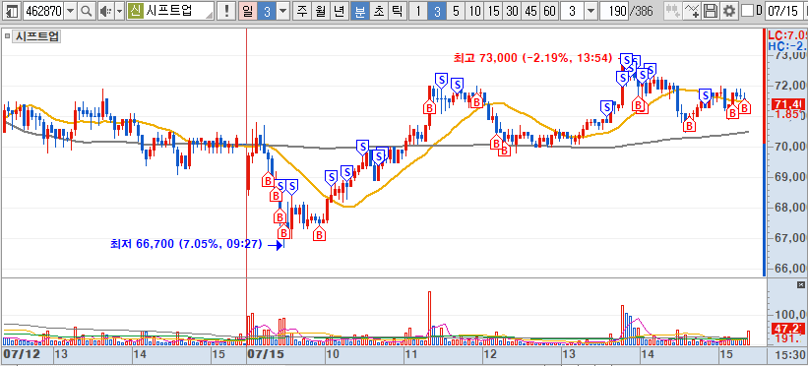
Task: Select the second 초 chart type
Action: pyautogui.click(x=378, y=10)
